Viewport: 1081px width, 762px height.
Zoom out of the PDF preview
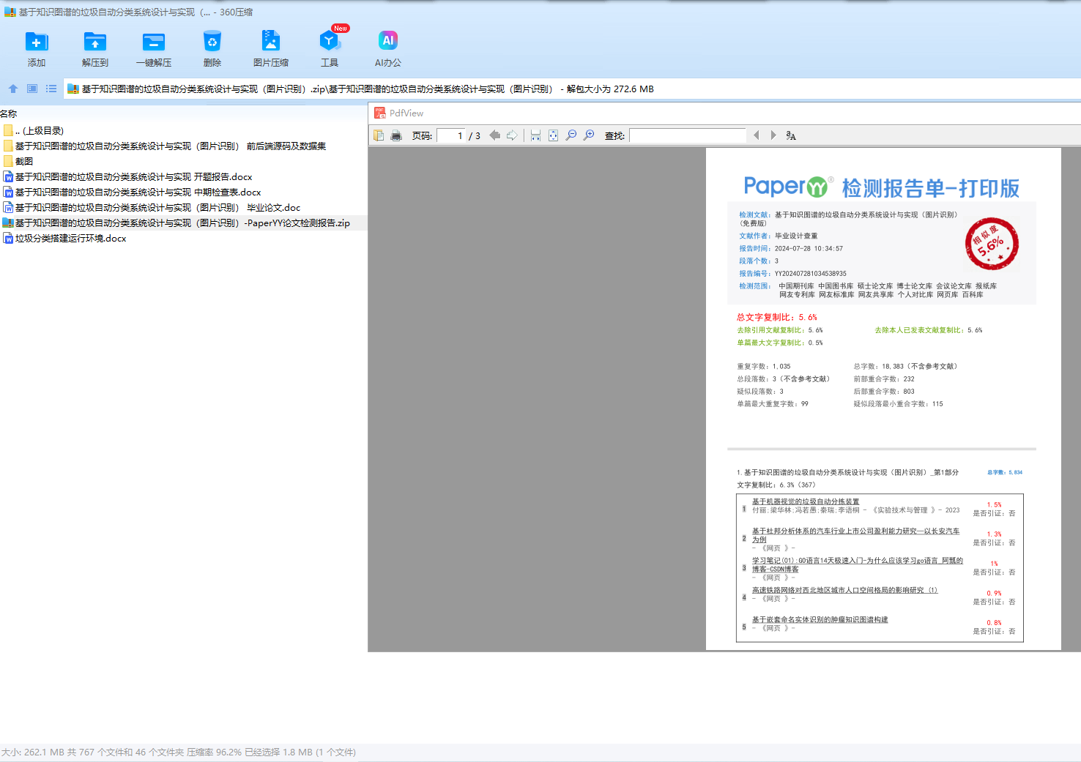pyautogui.click(x=571, y=135)
